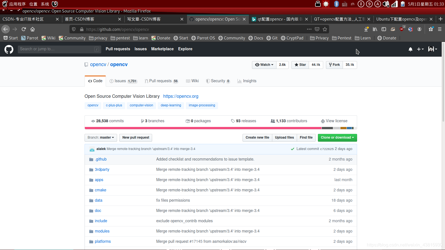Open 1,133 contributors link
This screenshot has width=445, height=250.
[x=289, y=121]
